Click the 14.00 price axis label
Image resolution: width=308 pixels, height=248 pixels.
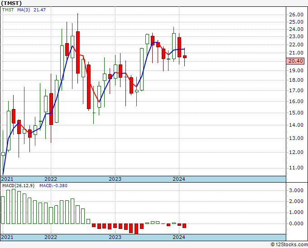tap(296, 125)
